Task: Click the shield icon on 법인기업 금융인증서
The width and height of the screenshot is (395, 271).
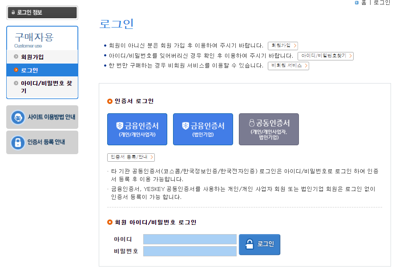Action: click(x=185, y=126)
